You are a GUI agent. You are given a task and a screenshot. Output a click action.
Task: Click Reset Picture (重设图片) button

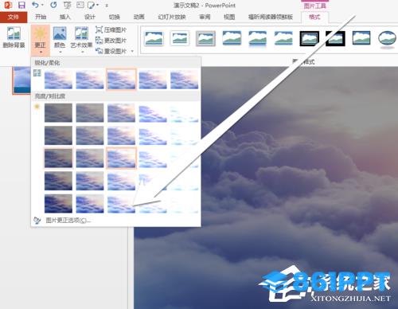tap(115, 51)
